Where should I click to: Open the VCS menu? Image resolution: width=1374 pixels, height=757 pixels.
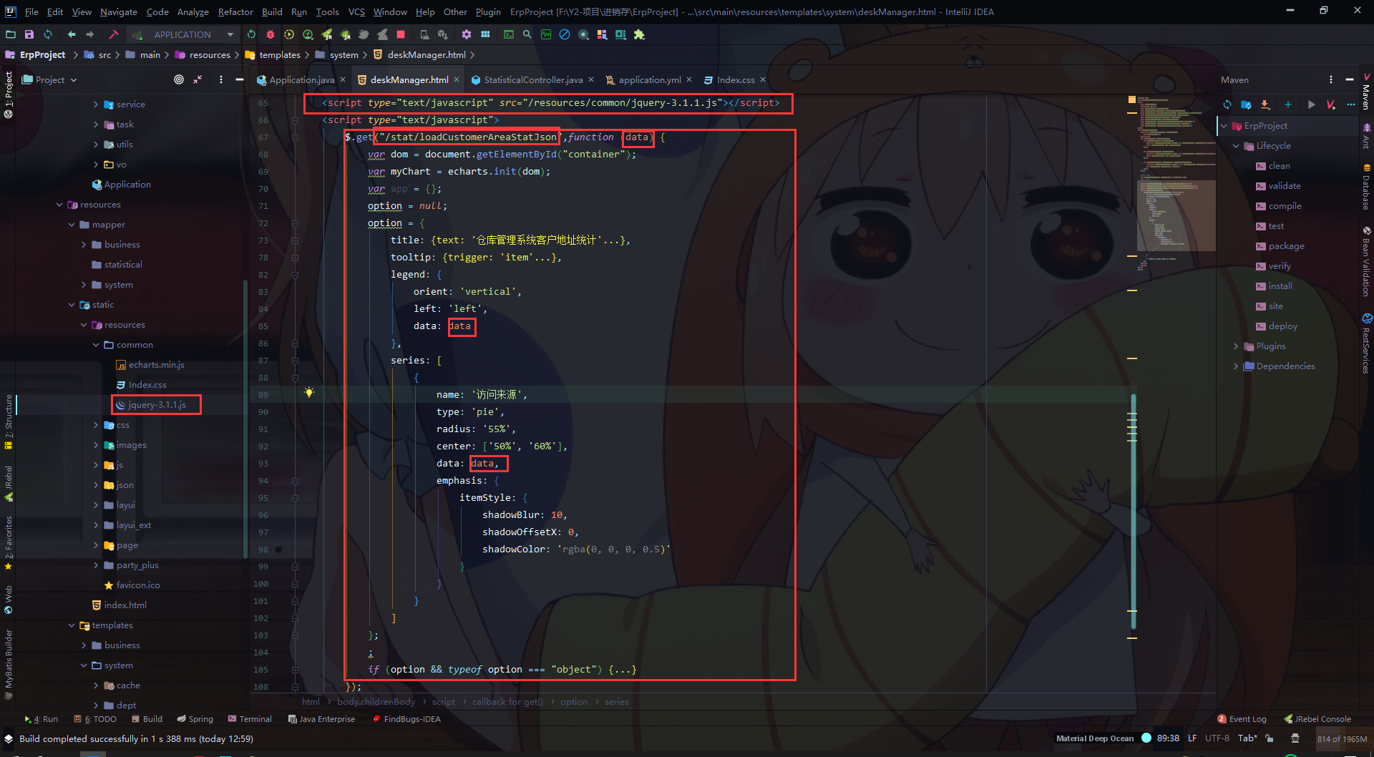(356, 11)
